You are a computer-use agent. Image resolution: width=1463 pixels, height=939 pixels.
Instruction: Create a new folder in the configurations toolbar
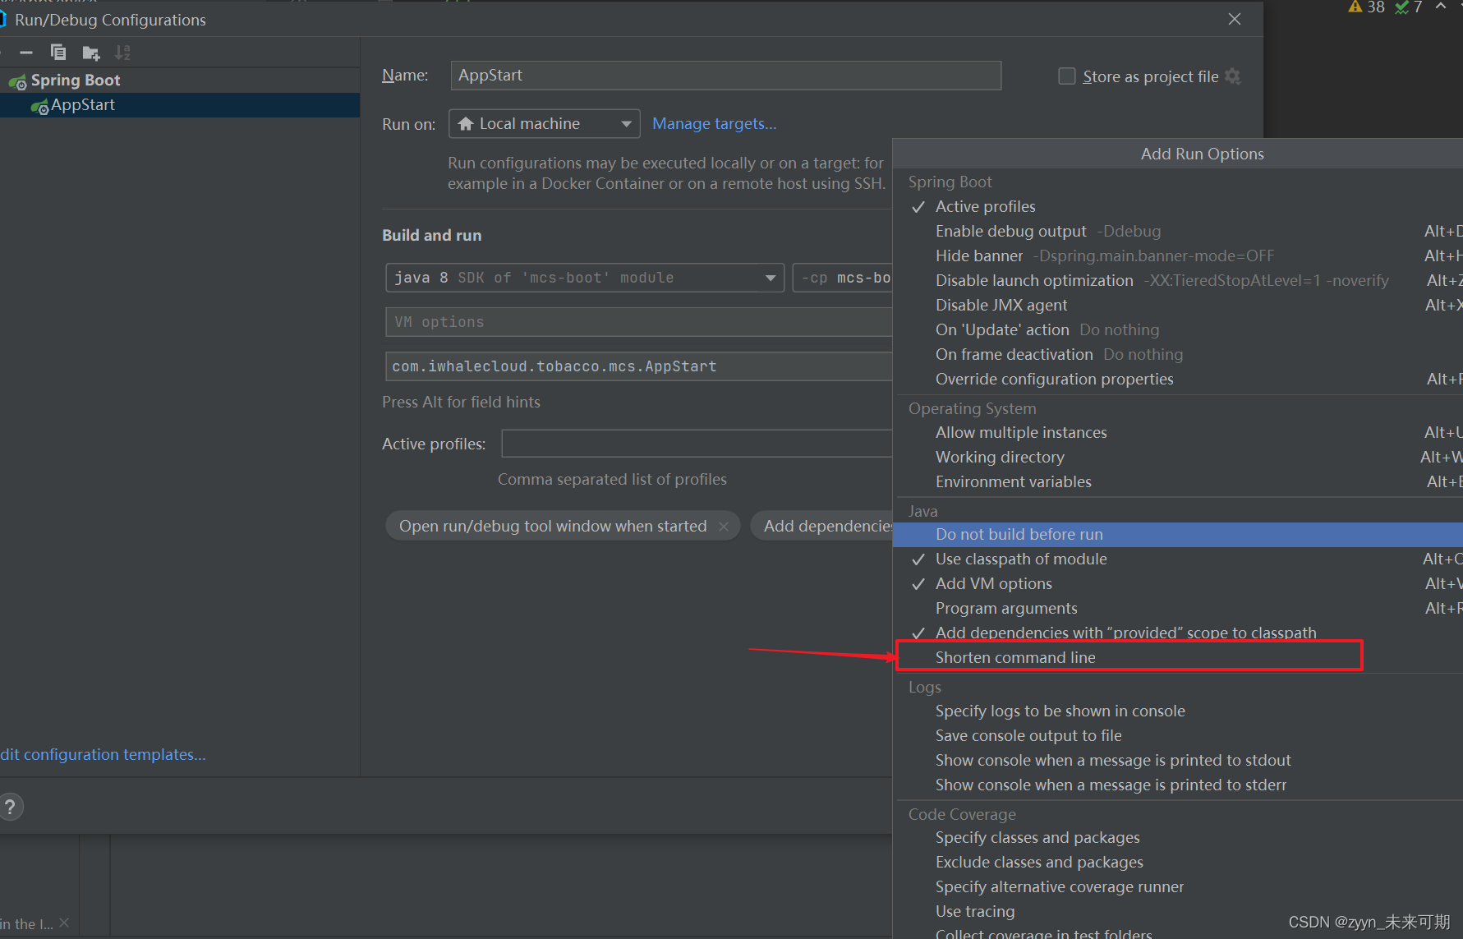[x=91, y=53]
